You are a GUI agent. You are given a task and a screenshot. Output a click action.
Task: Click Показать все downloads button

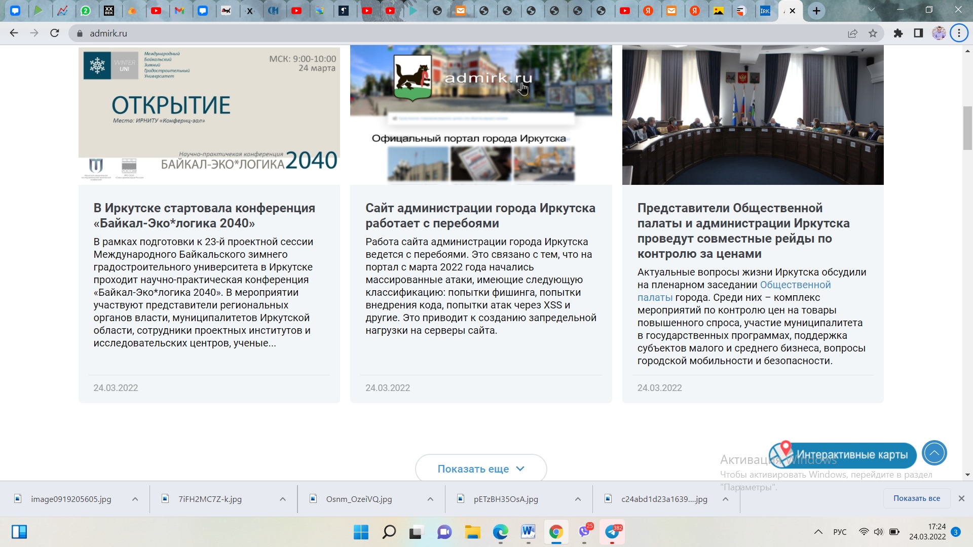tap(917, 498)
